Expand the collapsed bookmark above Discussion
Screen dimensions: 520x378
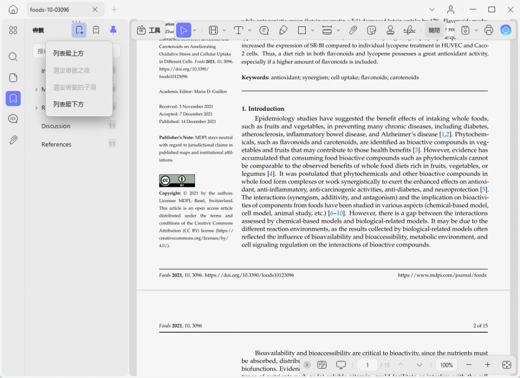point(37,108)
